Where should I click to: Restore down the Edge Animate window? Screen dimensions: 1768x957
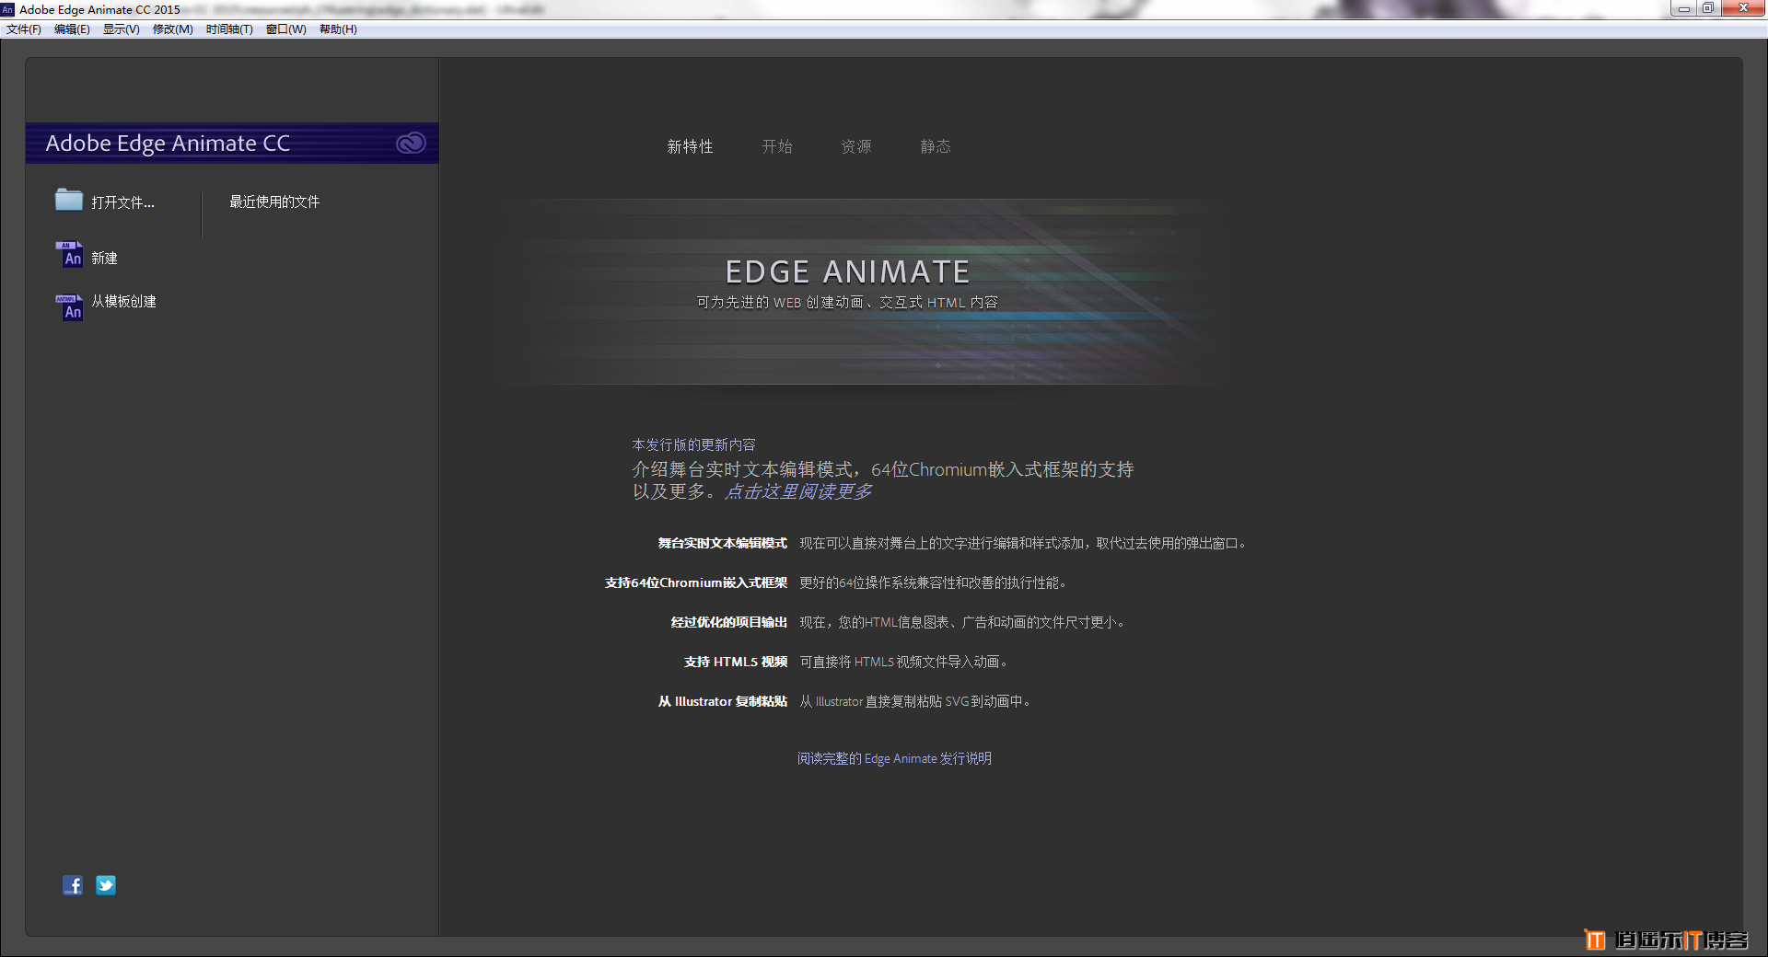point(1707,8)
